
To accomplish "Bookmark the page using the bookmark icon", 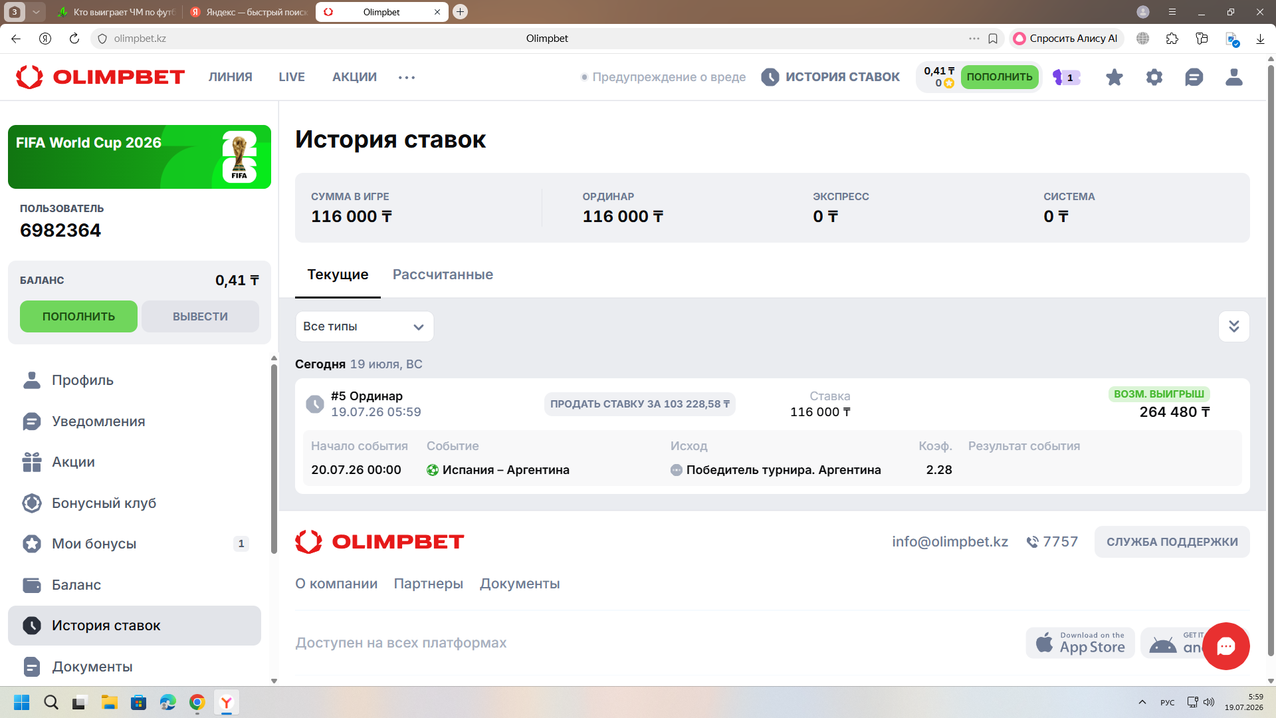I will click(993, 39).
